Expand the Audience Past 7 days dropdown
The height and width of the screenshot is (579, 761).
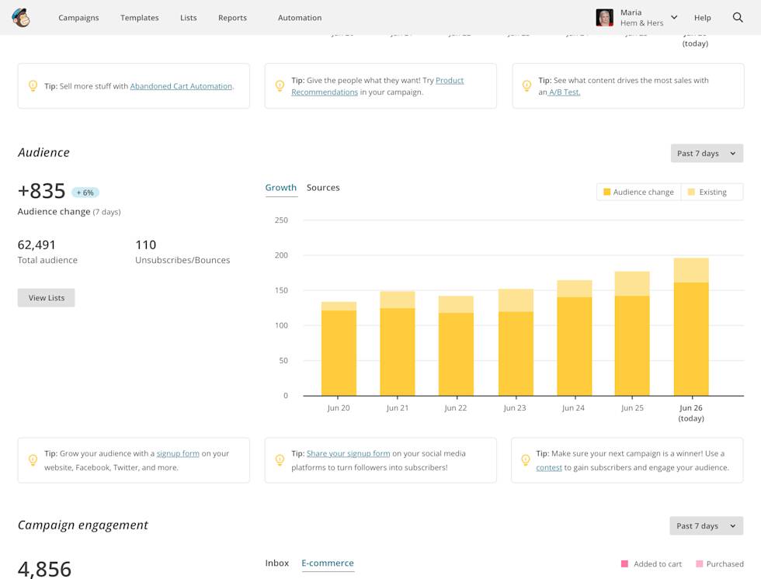click(x=707, y=154)
